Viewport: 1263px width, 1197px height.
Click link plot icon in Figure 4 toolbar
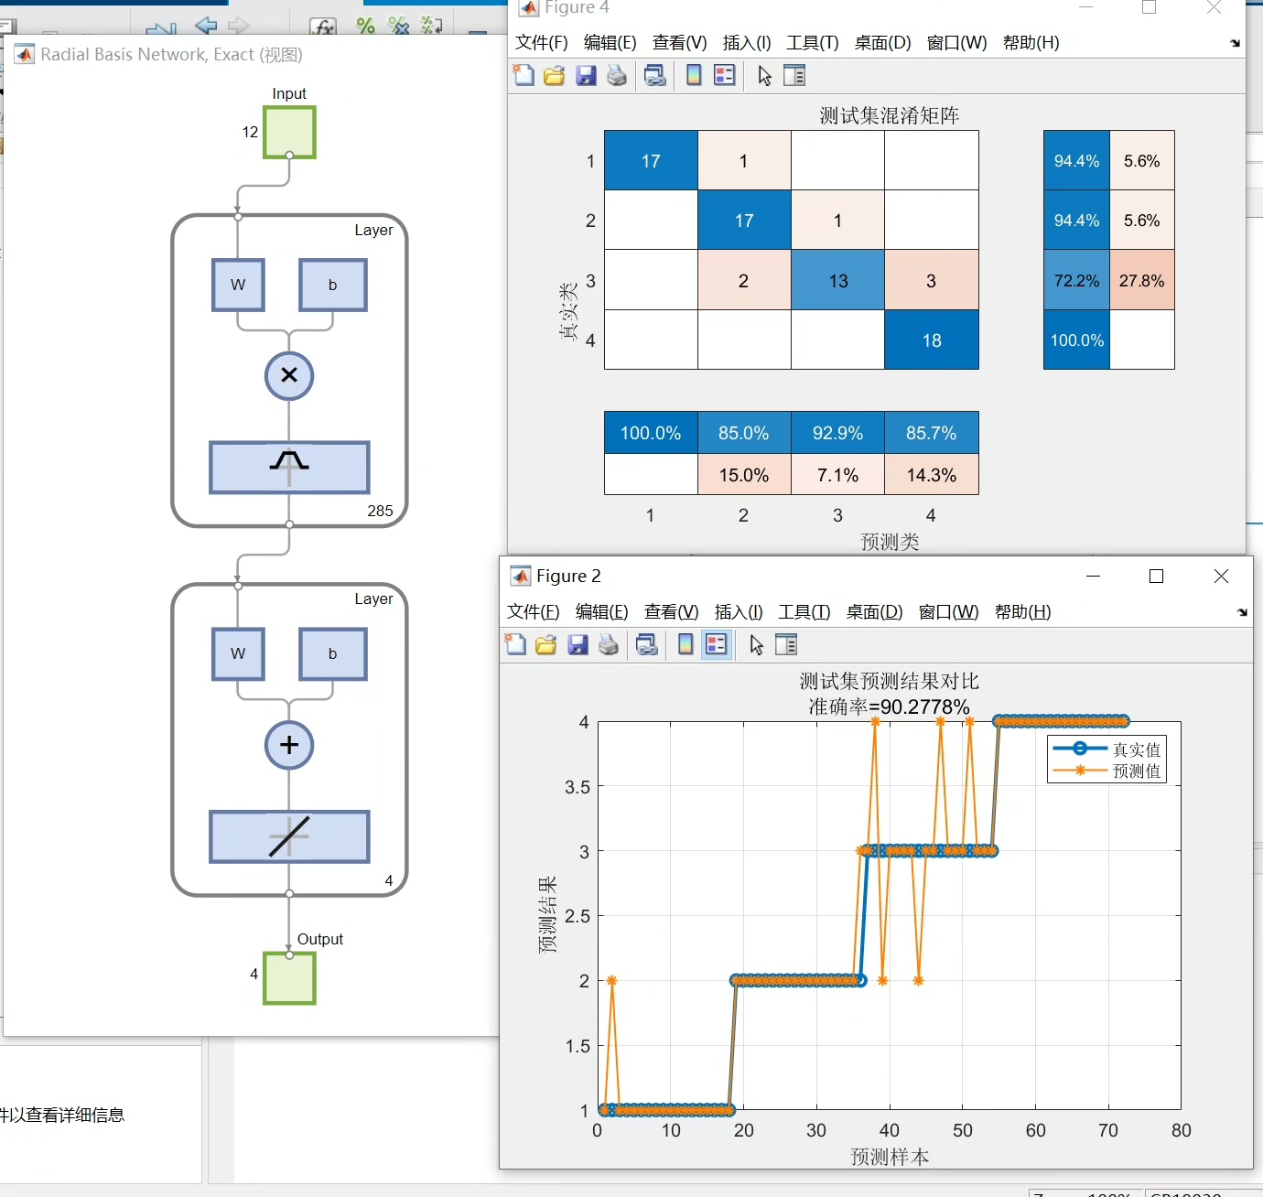655,76
